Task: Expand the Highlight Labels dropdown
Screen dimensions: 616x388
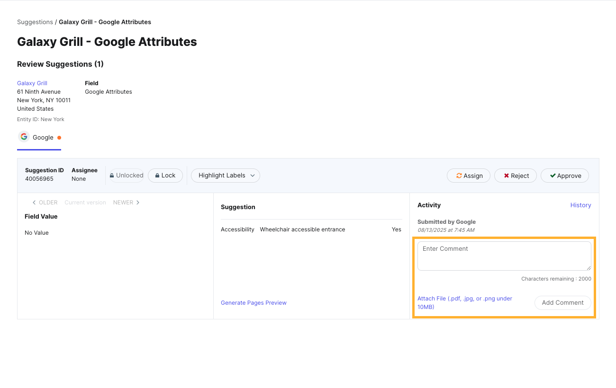Action: pyautogui.click(x=226, y=176)
